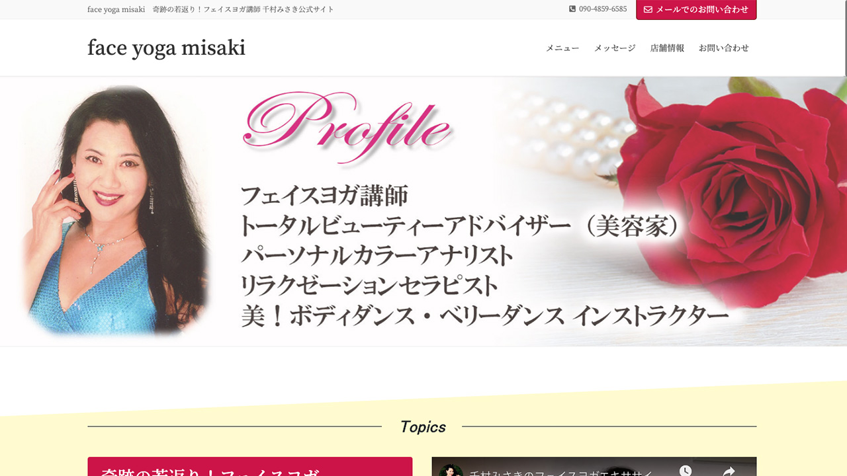Click the Topics section heading
Screen dimensions: 847x476
click(x=423, y=427)
